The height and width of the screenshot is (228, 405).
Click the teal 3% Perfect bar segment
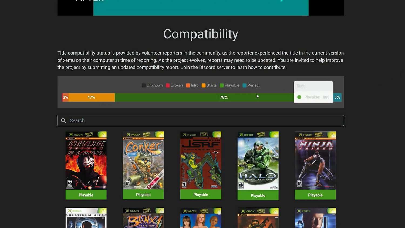coord(337,97)
